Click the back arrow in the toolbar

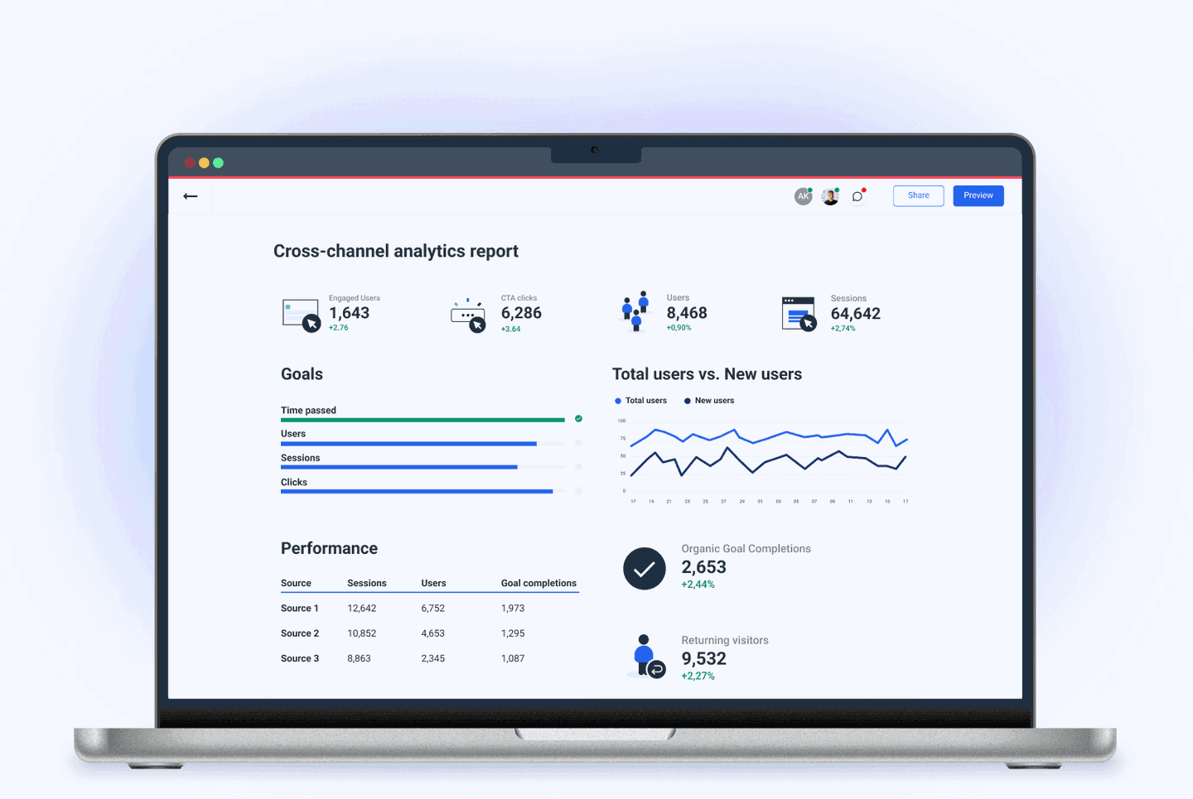click(191, 196)
